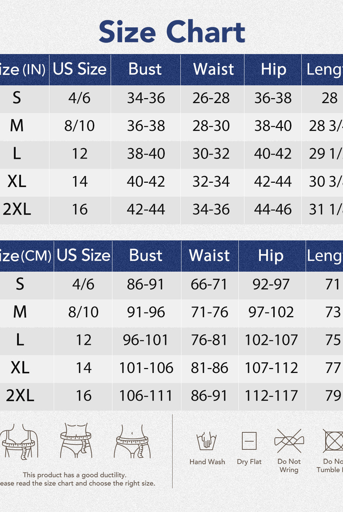Click the 101-106 bust cell
Screen dimensions: 343x512
click(146, 368)
